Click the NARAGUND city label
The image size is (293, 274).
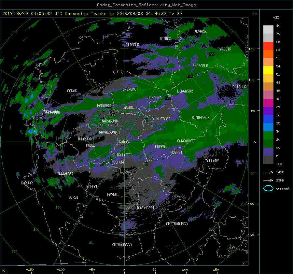[x=110, y=121]
